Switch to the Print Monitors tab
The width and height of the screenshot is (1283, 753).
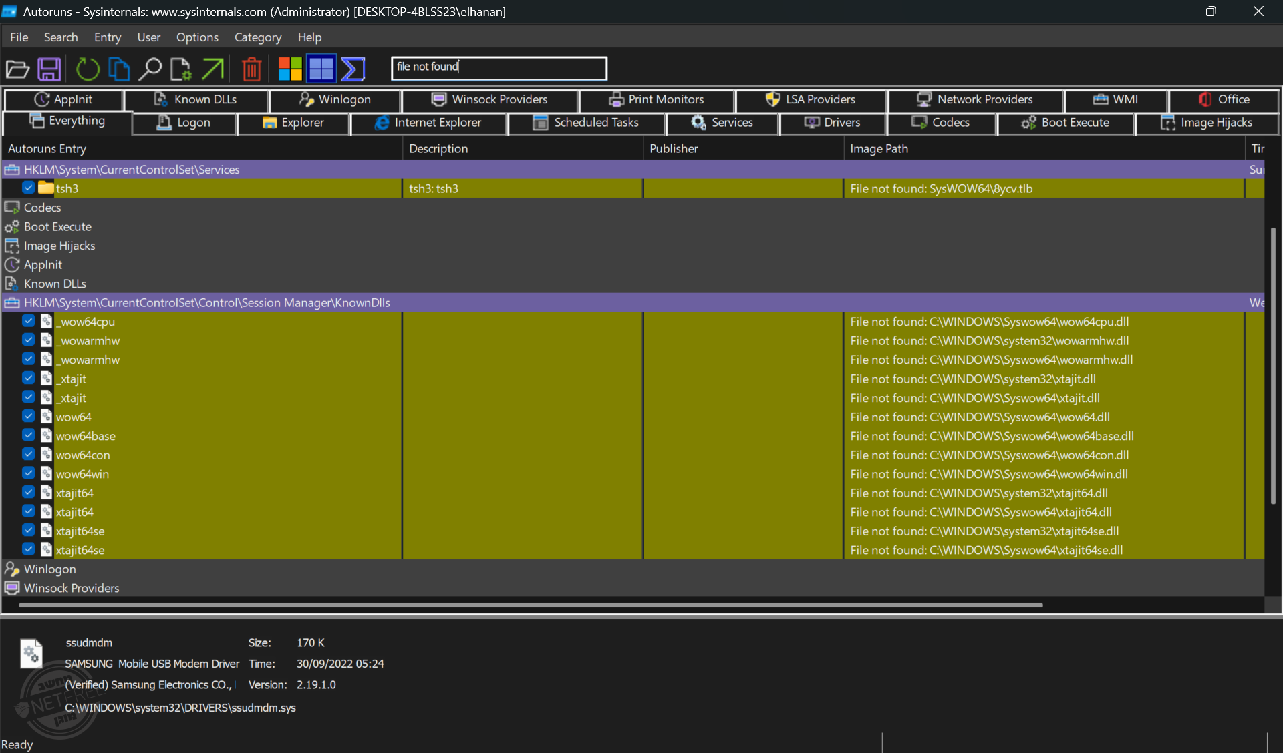pos(656,99)
